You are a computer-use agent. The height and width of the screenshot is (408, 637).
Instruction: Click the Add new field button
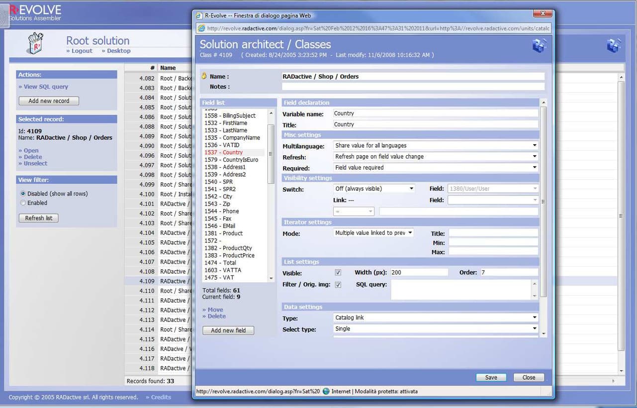[228, 330]
